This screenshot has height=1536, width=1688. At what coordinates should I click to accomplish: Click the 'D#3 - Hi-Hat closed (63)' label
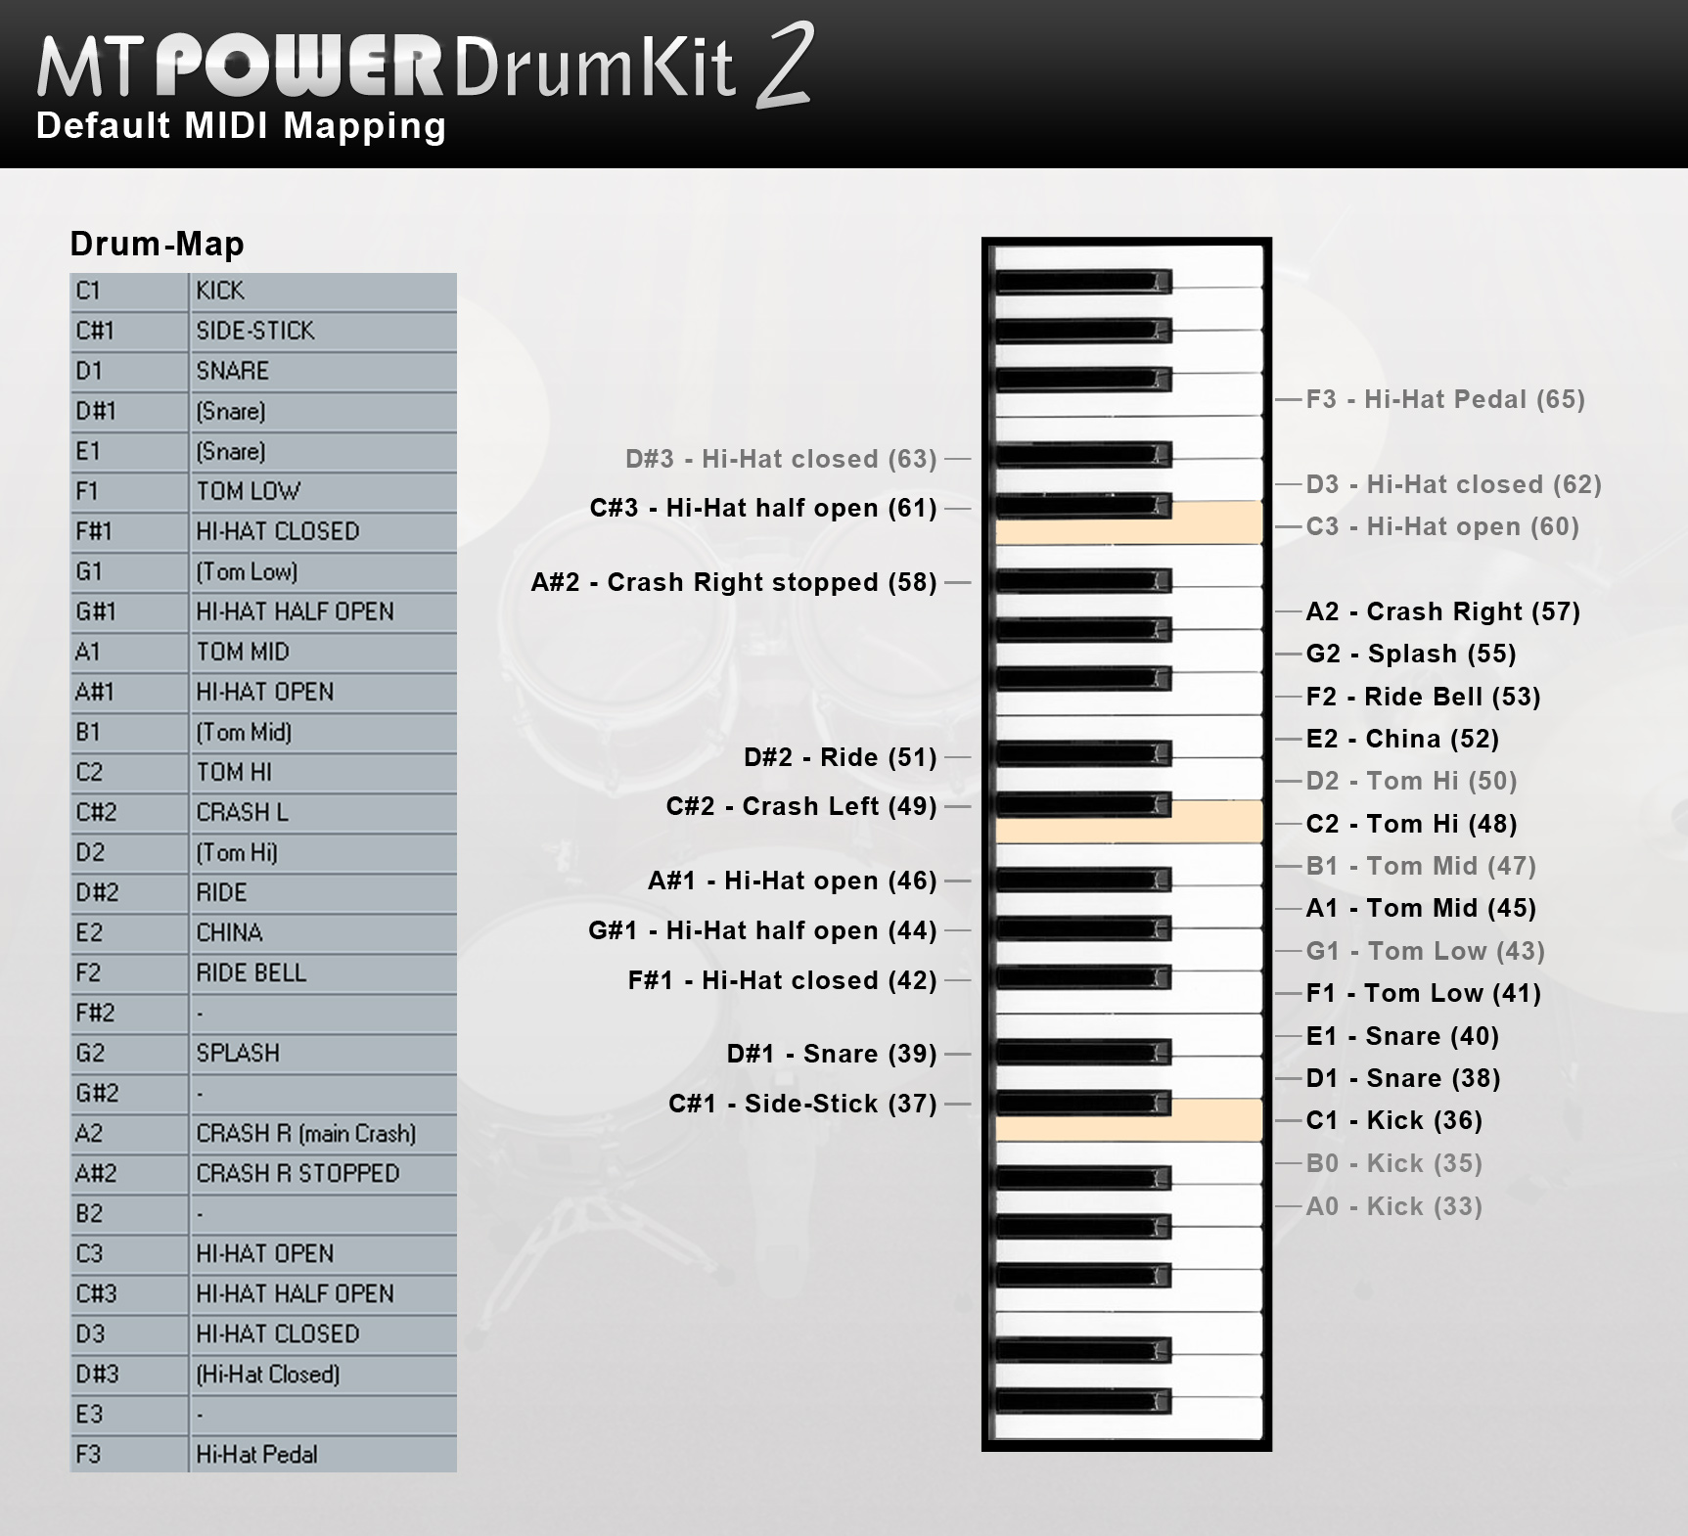pyautogui.click(x=781, y=459)
